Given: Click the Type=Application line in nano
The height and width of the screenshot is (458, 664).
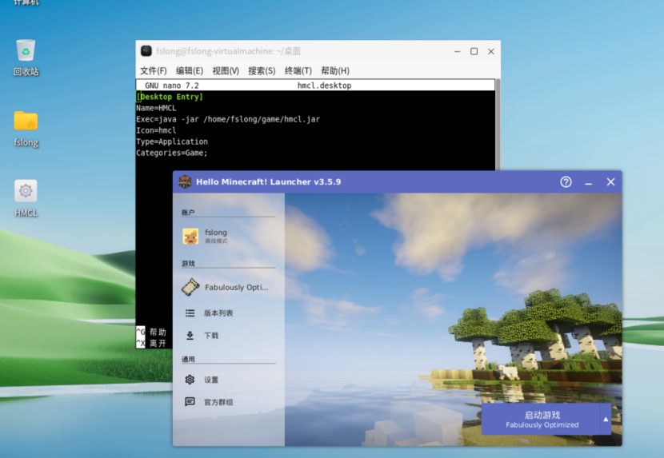Looking at the screenshot, I should pos(171,141).
